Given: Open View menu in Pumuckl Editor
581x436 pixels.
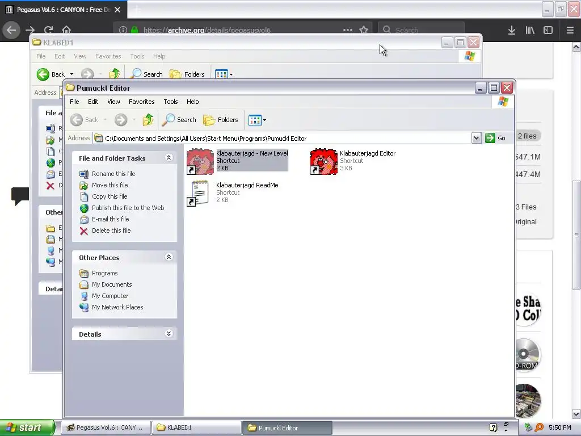Looking at the screenshot, I should [x=113, y=102].
